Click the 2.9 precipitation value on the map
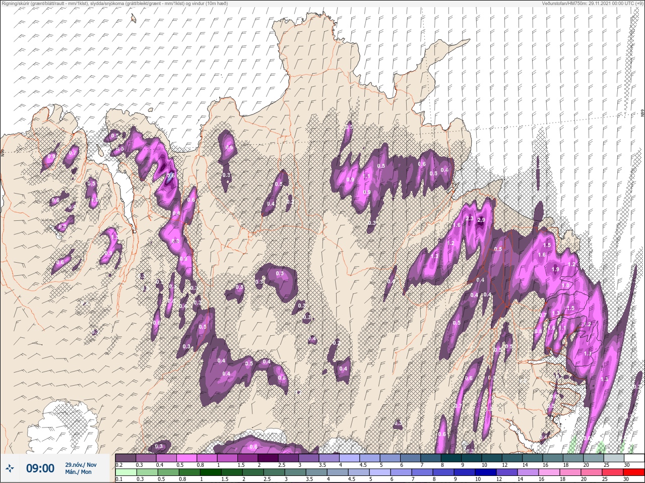The image size is (645, 483). click(x=481, y=220)
